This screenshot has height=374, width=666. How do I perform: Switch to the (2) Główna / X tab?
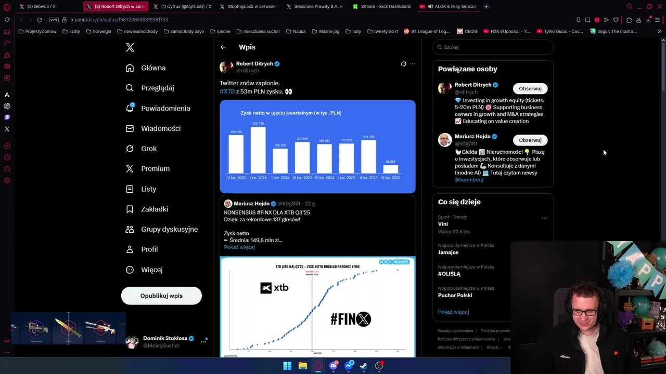click(48, 7)
